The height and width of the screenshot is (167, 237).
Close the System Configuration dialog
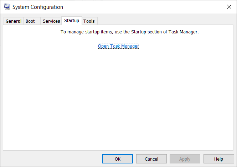pyautogui.click(x=228, y=7)
